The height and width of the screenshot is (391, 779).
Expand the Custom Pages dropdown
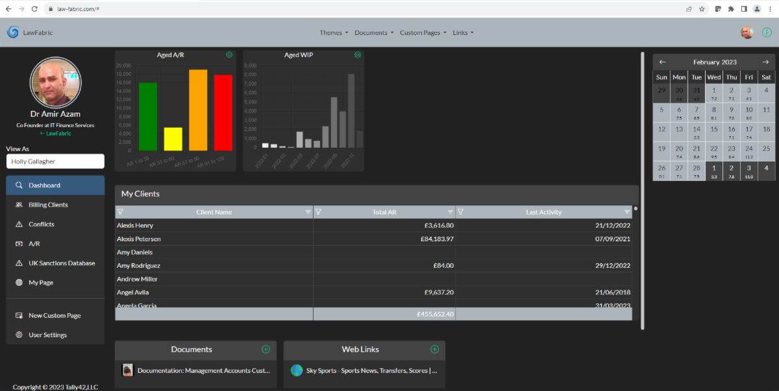pos(423,32)
